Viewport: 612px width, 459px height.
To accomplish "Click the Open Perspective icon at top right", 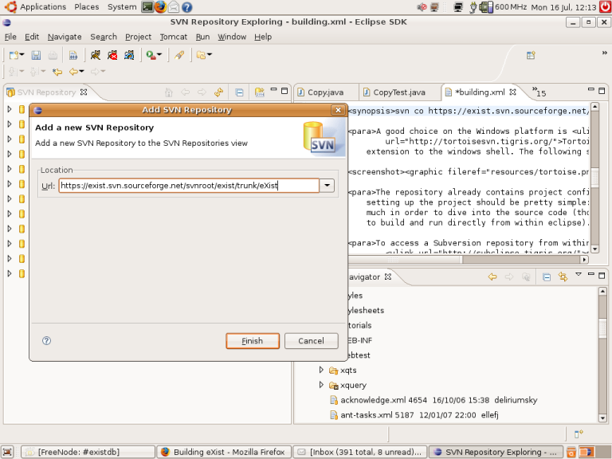I will (x=530, y=55).
